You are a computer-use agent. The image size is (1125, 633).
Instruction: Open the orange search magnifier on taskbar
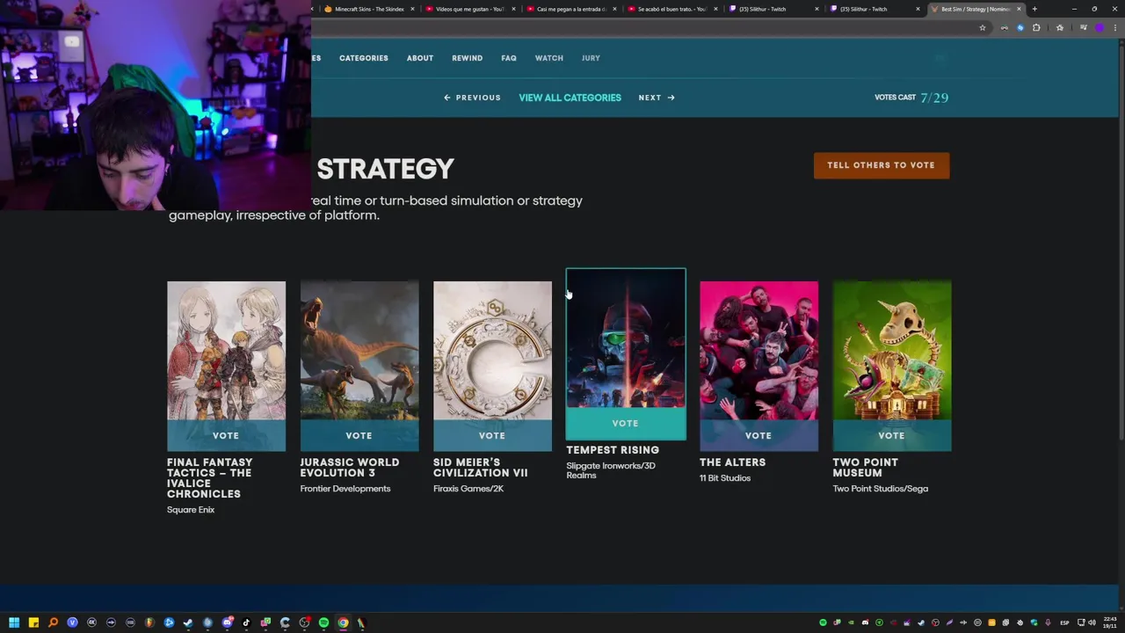53,622
